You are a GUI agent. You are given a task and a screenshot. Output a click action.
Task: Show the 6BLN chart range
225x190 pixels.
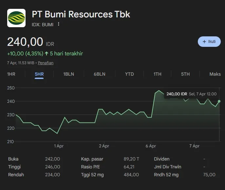click(100, 74)
